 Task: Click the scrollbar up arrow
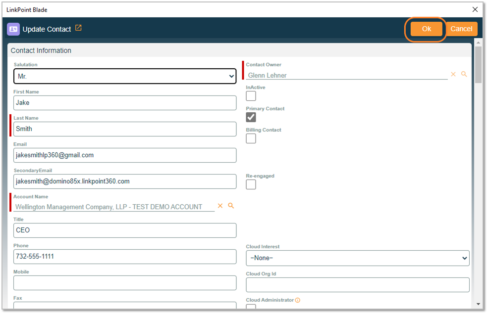479,42
